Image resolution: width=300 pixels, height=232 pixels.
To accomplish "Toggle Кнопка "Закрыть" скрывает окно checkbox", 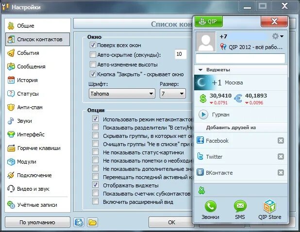I will pyautogui.click(x=93, y=74).
